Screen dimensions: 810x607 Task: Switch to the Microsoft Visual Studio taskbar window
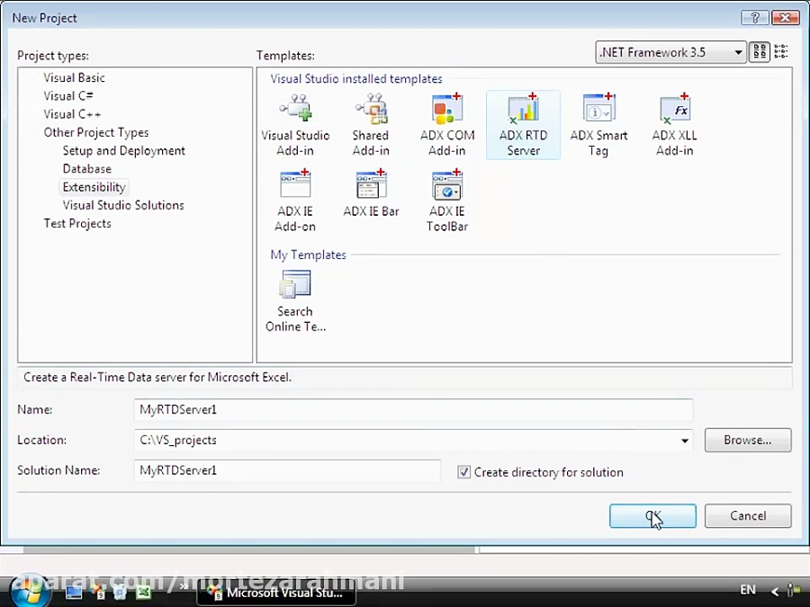[275, 593]
